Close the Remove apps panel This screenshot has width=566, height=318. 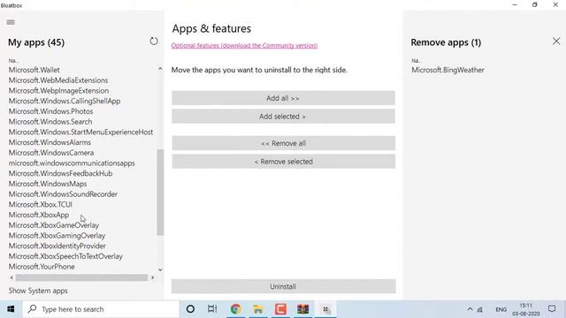click(x=556, y=42)
